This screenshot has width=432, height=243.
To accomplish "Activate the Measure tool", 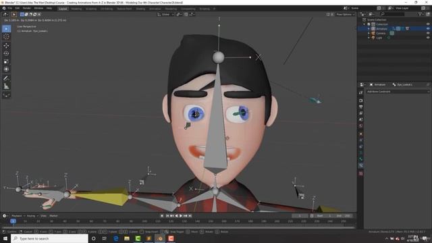I will [x=6, y=86].
